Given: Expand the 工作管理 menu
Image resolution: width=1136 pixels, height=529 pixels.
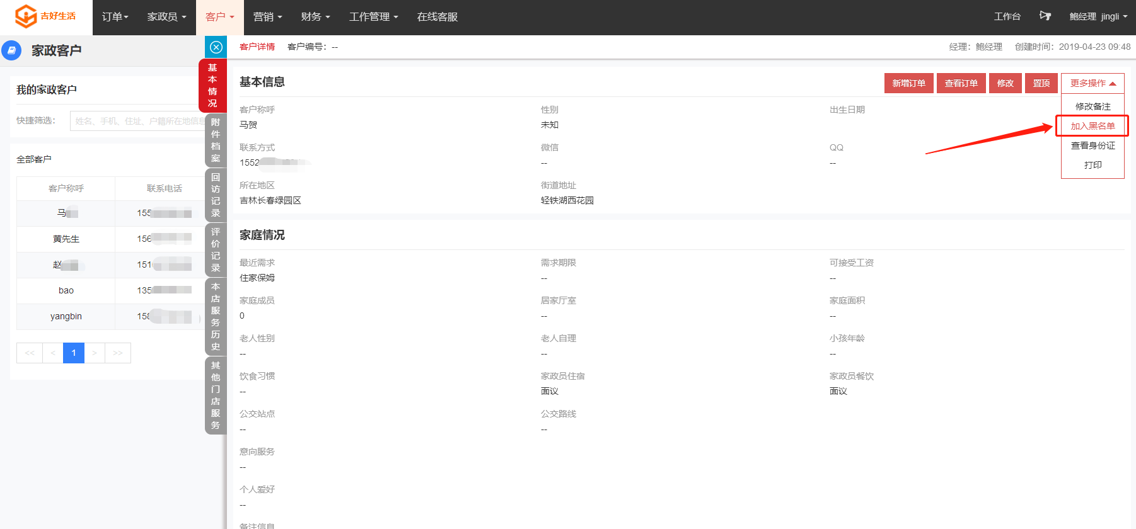Looking at the screenshot, I should [x=373, y=17].
